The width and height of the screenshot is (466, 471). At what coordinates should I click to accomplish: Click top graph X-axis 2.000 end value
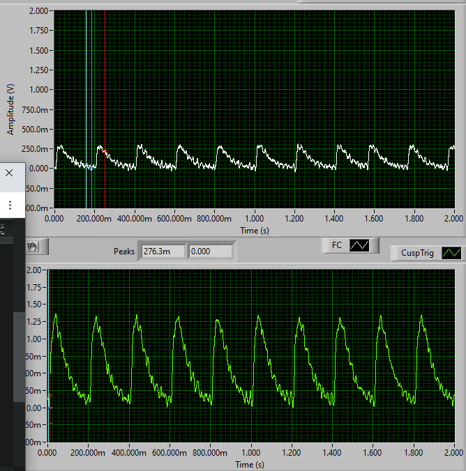tap(454, 218)
